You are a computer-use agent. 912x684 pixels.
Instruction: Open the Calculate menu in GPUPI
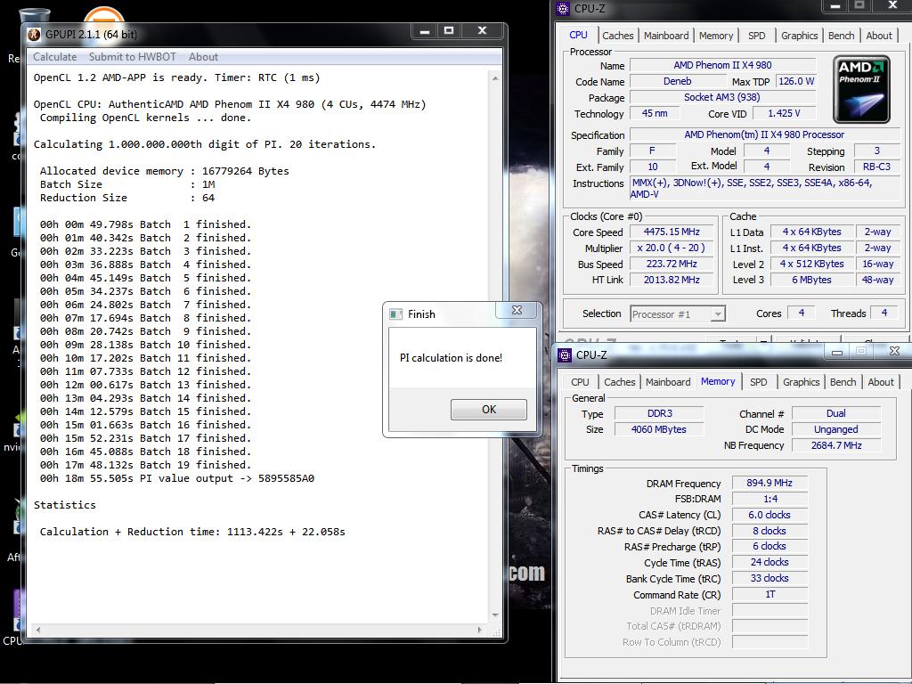pyautogui.click(x=54, y=57)
